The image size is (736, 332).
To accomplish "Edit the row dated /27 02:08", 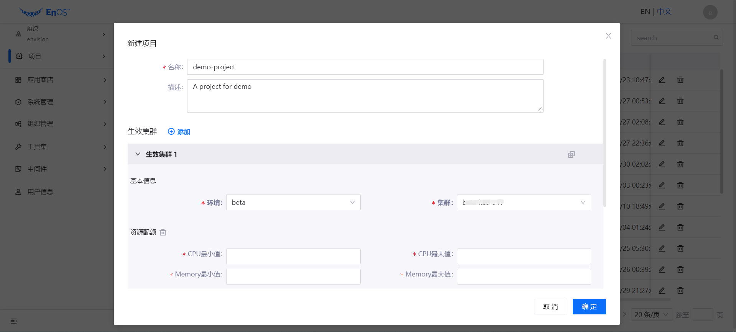I will (x=662, y=122).
